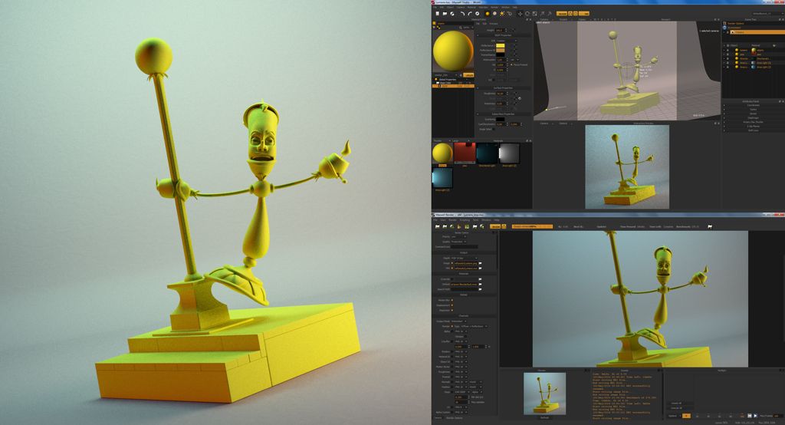Viewport: 785px width, 425px height.
Task: Click the New Scene icon in Maxwell Studio toolbar
Action: (x=438, y=14)
